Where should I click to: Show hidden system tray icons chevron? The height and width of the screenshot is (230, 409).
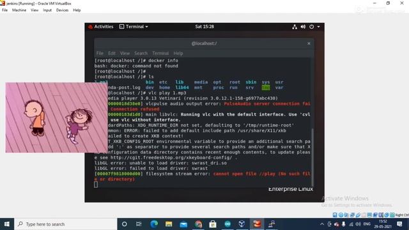click(322, 224)
